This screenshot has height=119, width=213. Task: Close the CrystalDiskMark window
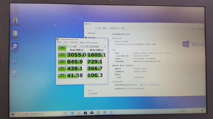click(105, 40)
